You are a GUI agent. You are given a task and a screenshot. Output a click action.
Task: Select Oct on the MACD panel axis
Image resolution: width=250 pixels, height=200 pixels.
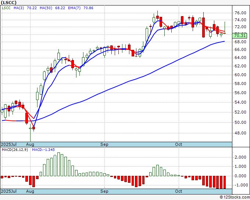(x=179, y=191)
